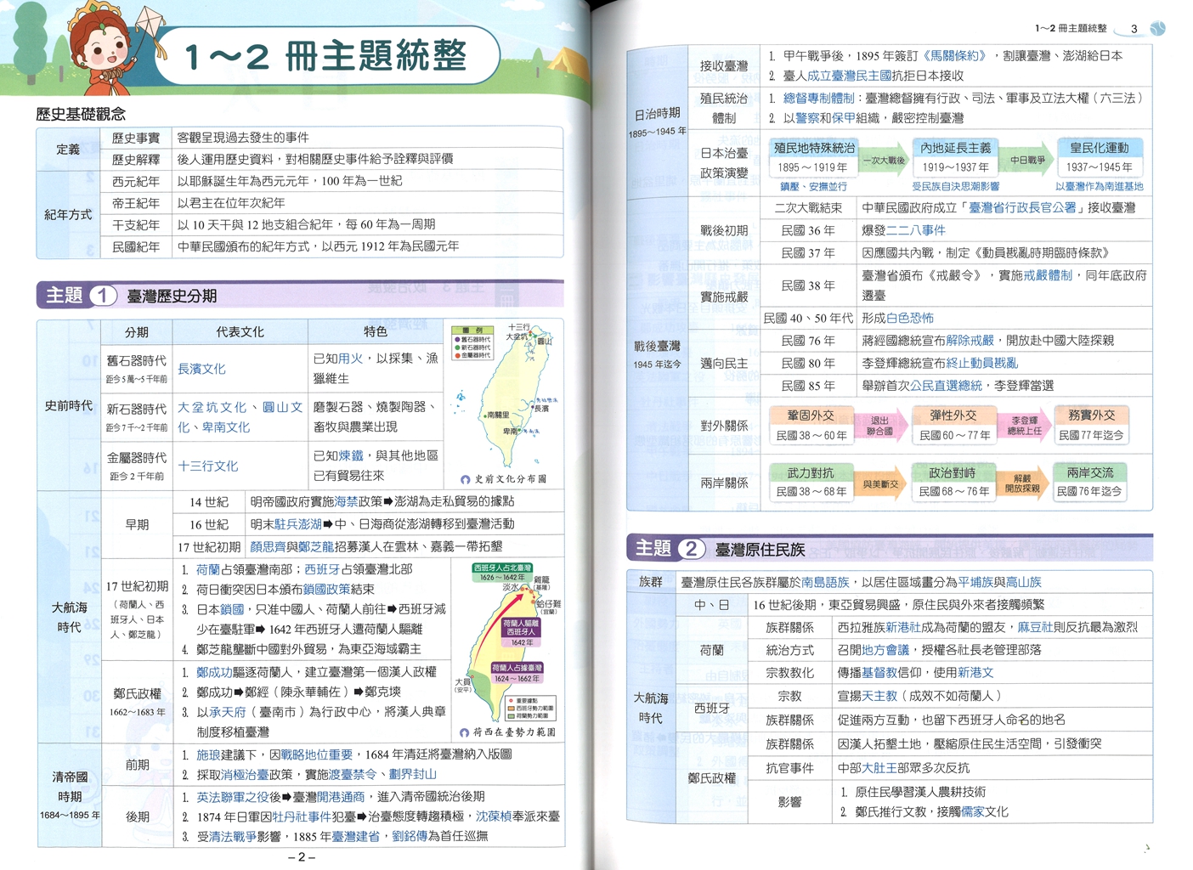Click the heading '臺灣原住民族'
This screenshot has width=1193, height=870.
coord(760,550)
